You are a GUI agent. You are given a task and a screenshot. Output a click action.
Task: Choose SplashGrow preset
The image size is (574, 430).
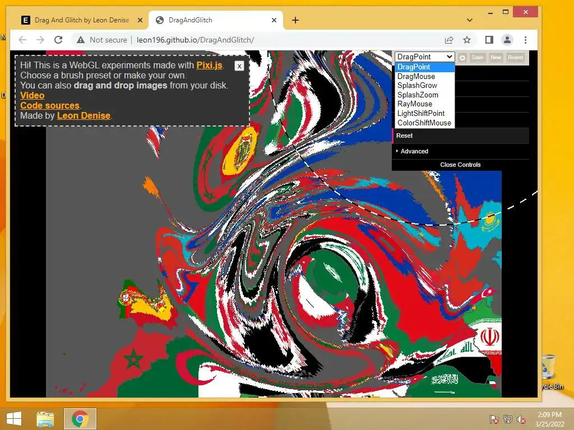pyautogui.click(x=424, y=86)
